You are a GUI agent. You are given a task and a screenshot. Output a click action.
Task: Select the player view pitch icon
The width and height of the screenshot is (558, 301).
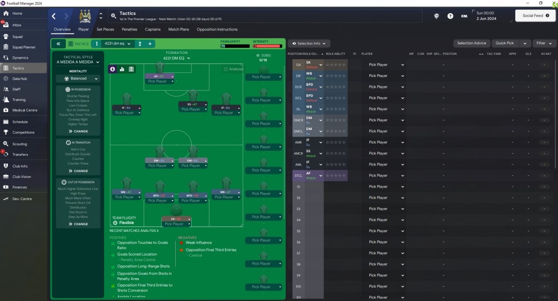click(112, 69)
